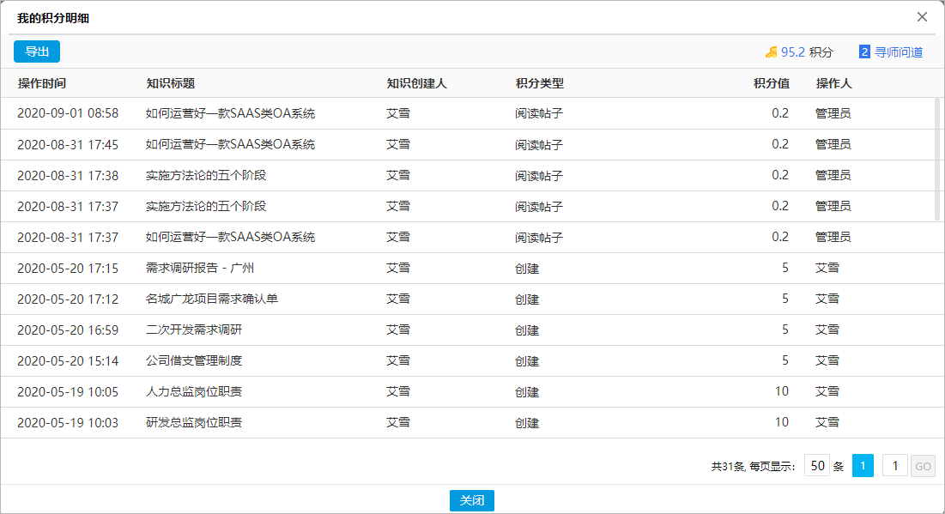Screen dimensions: 945x514
Task: Close the 我的积分明细 dialog
Action: [x=924, y=16]
